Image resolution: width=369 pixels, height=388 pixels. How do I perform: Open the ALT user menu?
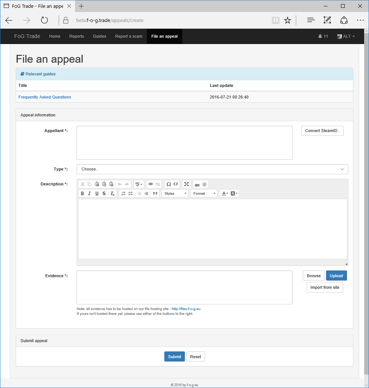tap(346, 37)
